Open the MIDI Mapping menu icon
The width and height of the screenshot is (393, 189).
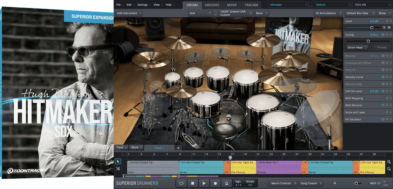click(x=387, y=98)
